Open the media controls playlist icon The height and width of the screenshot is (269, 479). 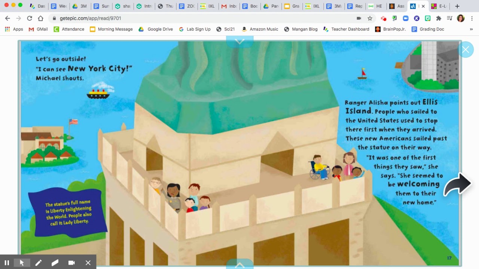pyautogui.click(x=450, y=18)
